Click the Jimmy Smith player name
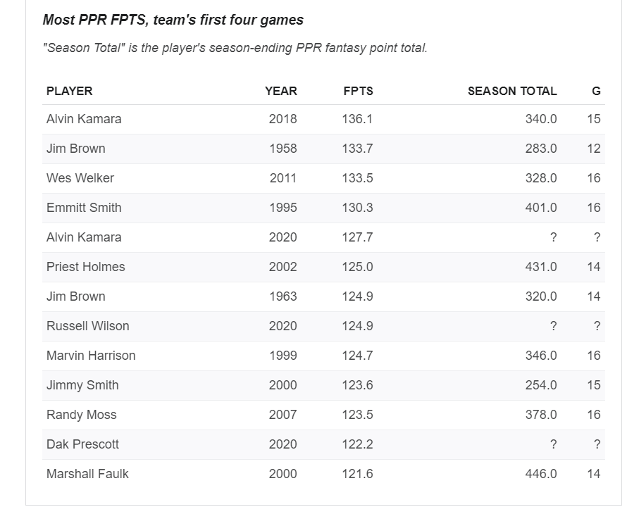The width and height of the screenshot is (627, 507). 82,385
